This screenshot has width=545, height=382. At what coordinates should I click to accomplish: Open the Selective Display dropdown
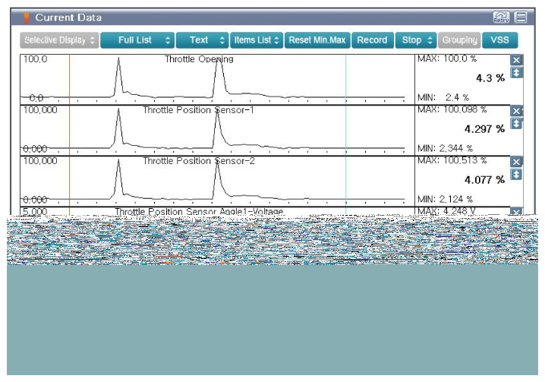coord(59,40)
